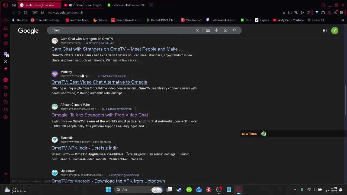Reload the current page
This screenshot has height=195, width=347.
[25, 12]
